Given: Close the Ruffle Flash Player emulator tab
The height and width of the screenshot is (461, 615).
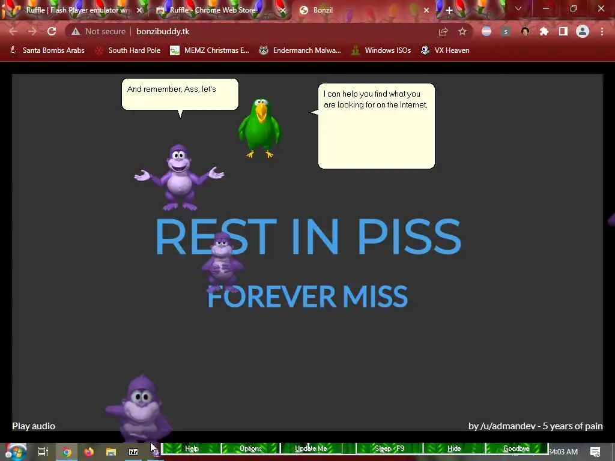Looking at the screenshot, I should (139, 10).
